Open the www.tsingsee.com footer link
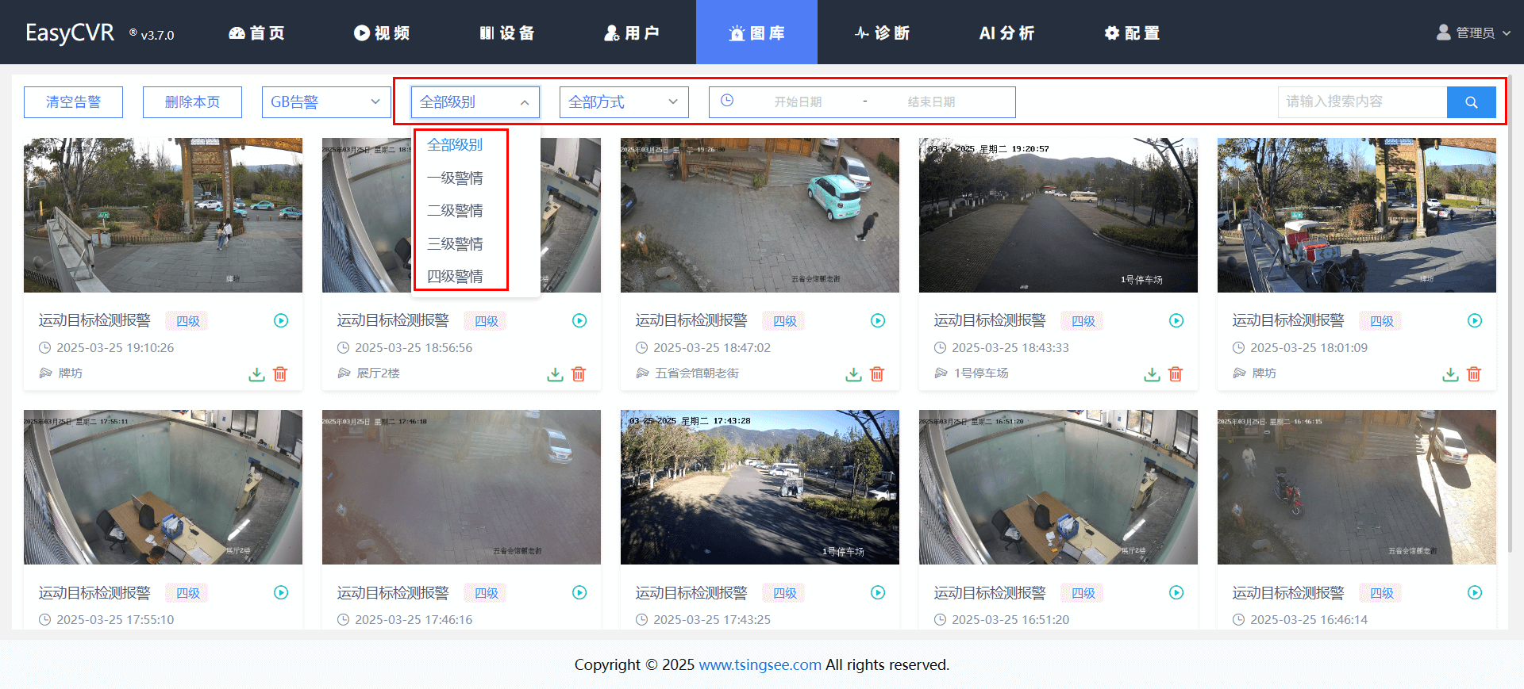The image size is (1524, 689). tap(760, 664)
